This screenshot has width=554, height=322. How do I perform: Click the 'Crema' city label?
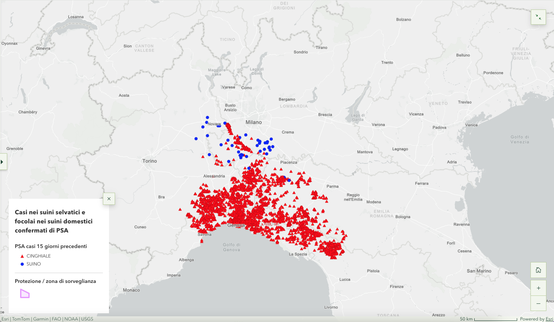click(288, 132)
